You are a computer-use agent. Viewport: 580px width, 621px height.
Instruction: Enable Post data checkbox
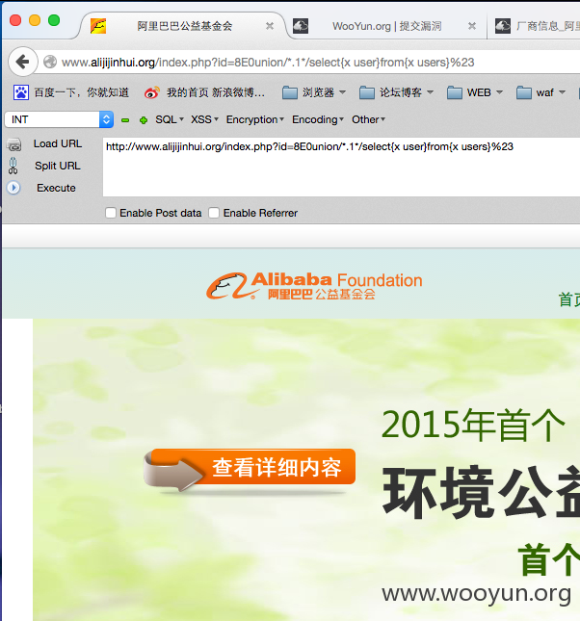pos(111,213)
